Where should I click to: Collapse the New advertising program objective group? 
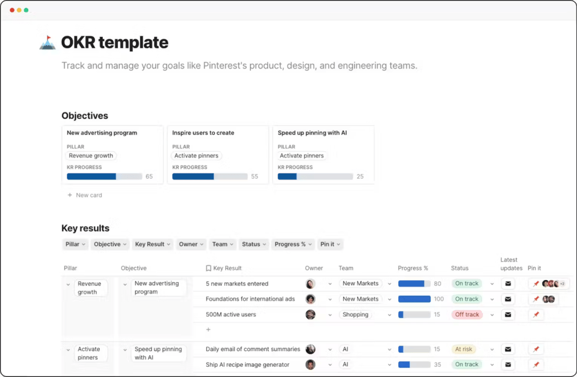pyautogui.click(x=125, y=285)
